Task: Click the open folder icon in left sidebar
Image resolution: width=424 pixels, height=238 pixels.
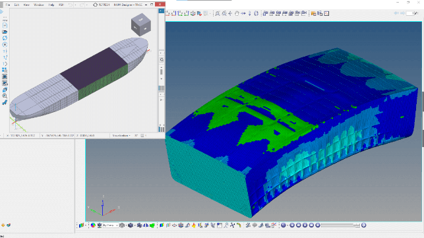Action: (x=5, y=32)
